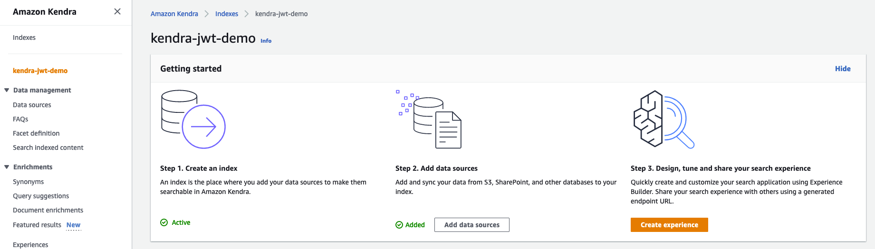The image size is (875, 249).
Task: Click the breadcrumb chevron after Indexes
Action: [x=247, y=14]
